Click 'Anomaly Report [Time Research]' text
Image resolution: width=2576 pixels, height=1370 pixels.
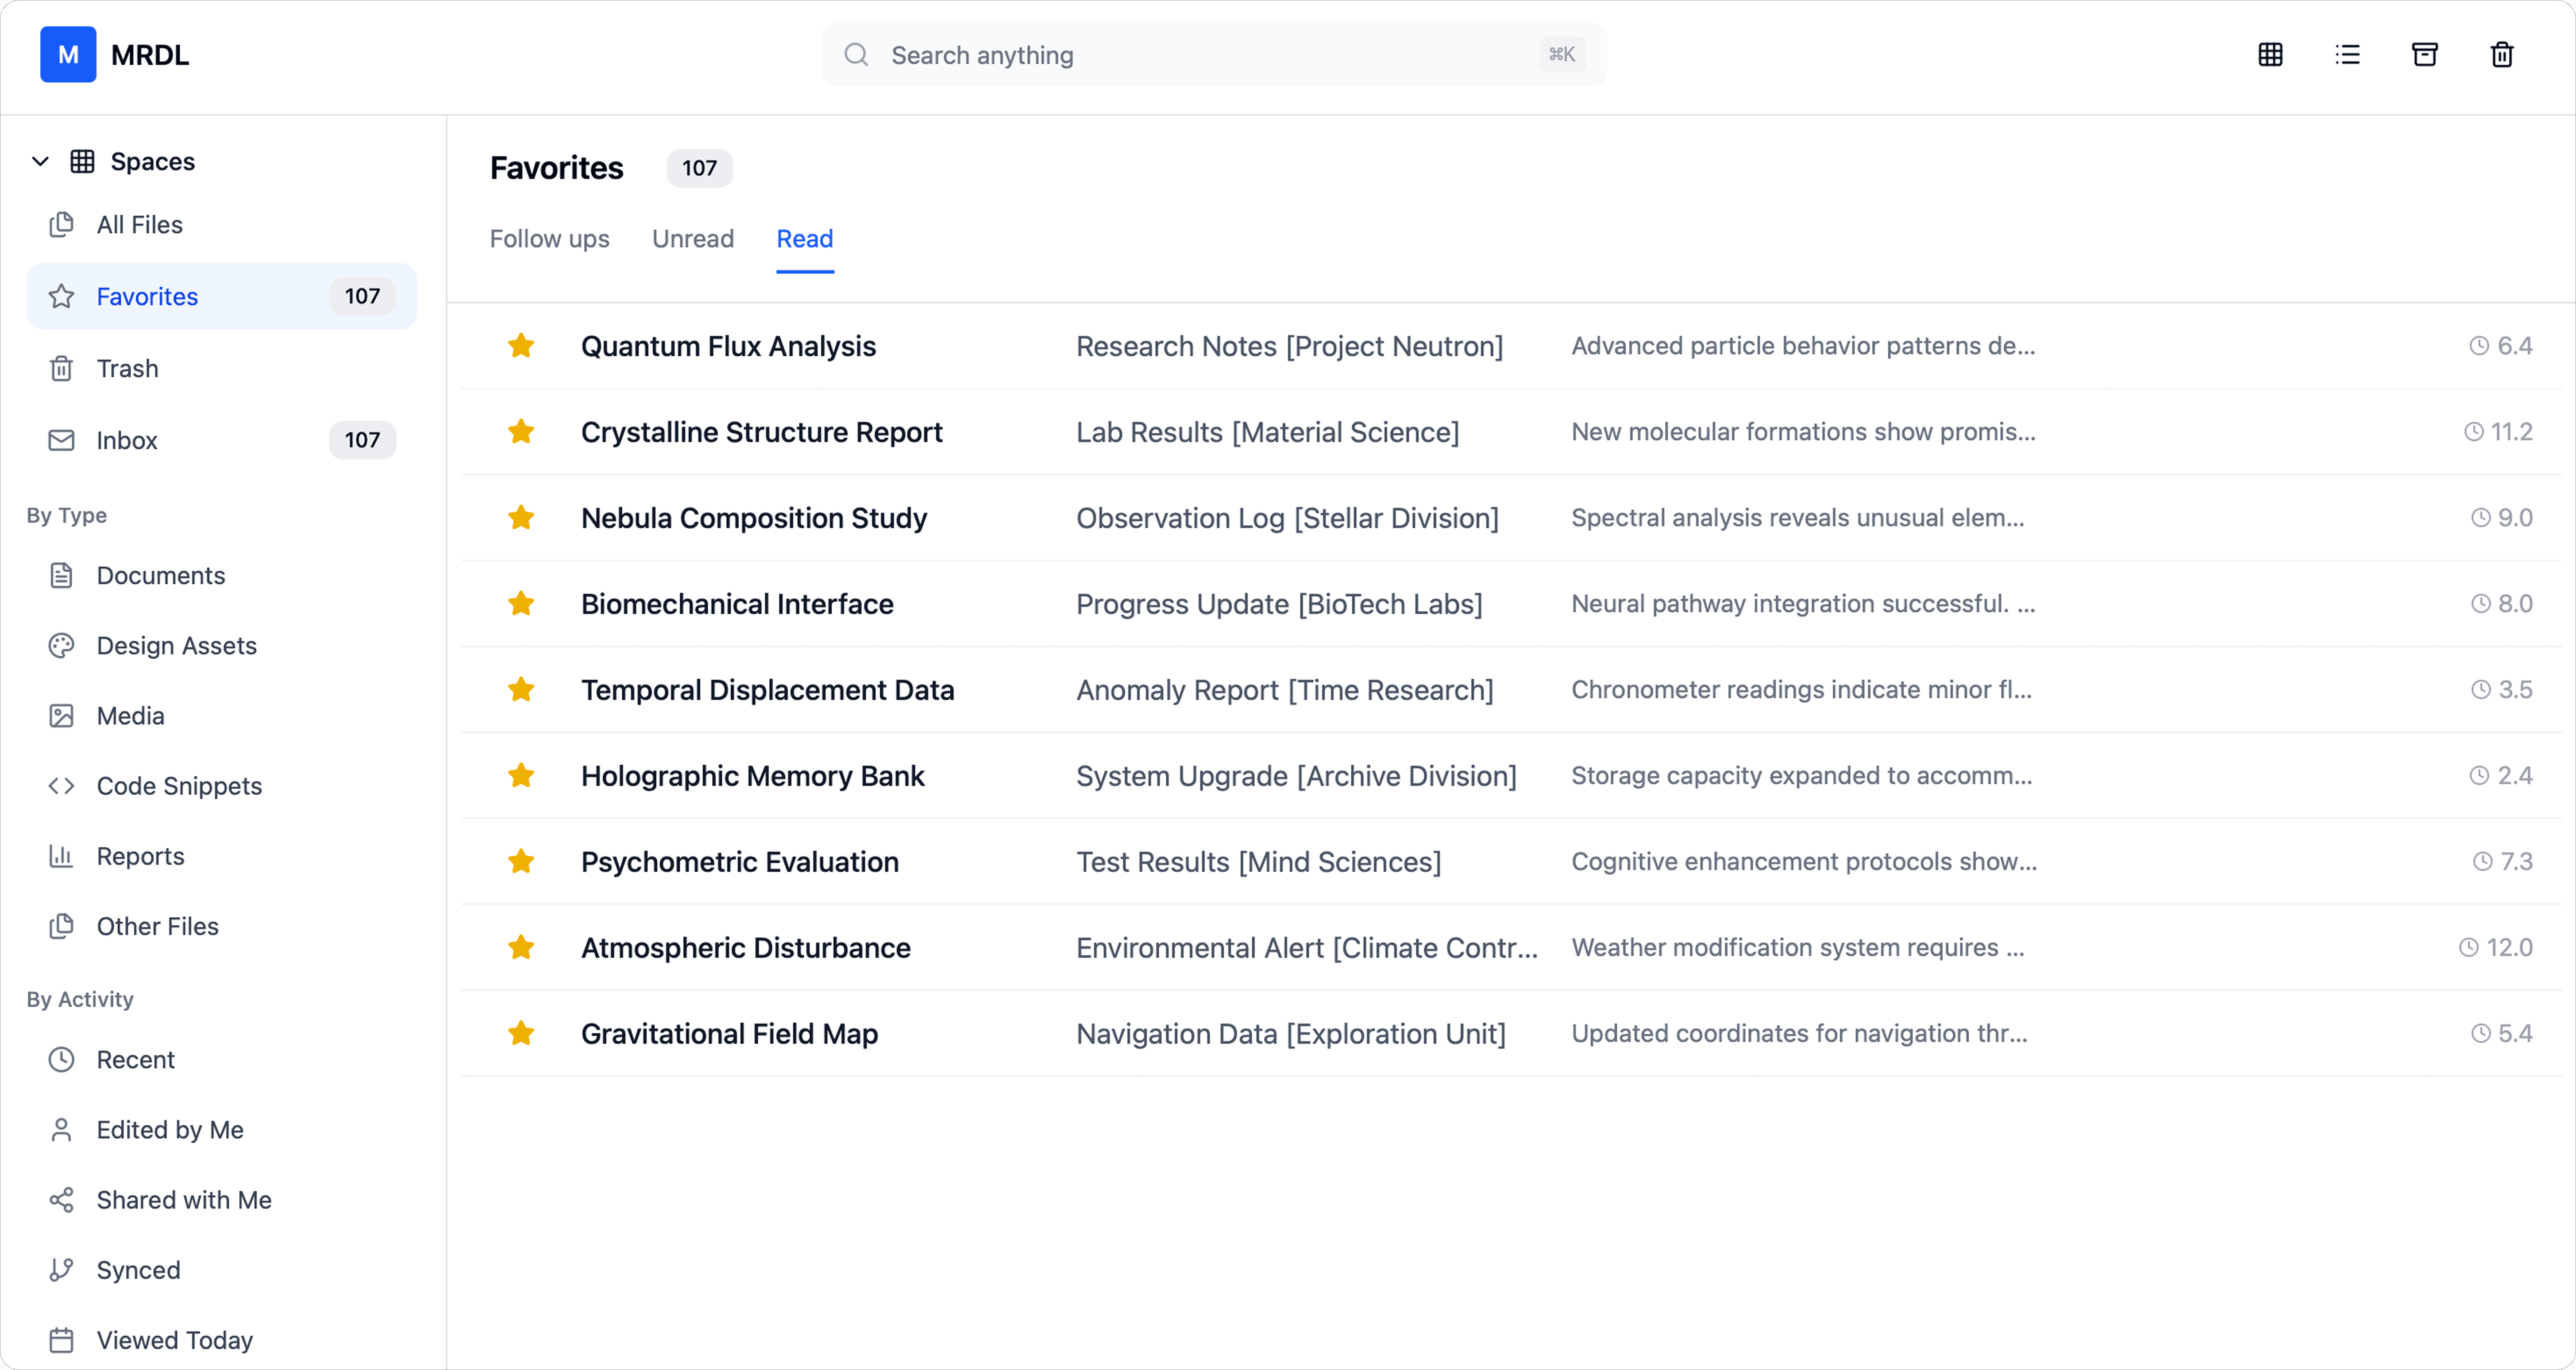[x=1285, y=690]
